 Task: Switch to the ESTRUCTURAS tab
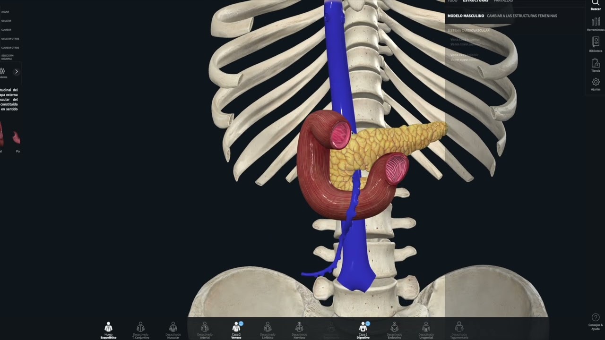pyautogui.click(x=475, y=1)
